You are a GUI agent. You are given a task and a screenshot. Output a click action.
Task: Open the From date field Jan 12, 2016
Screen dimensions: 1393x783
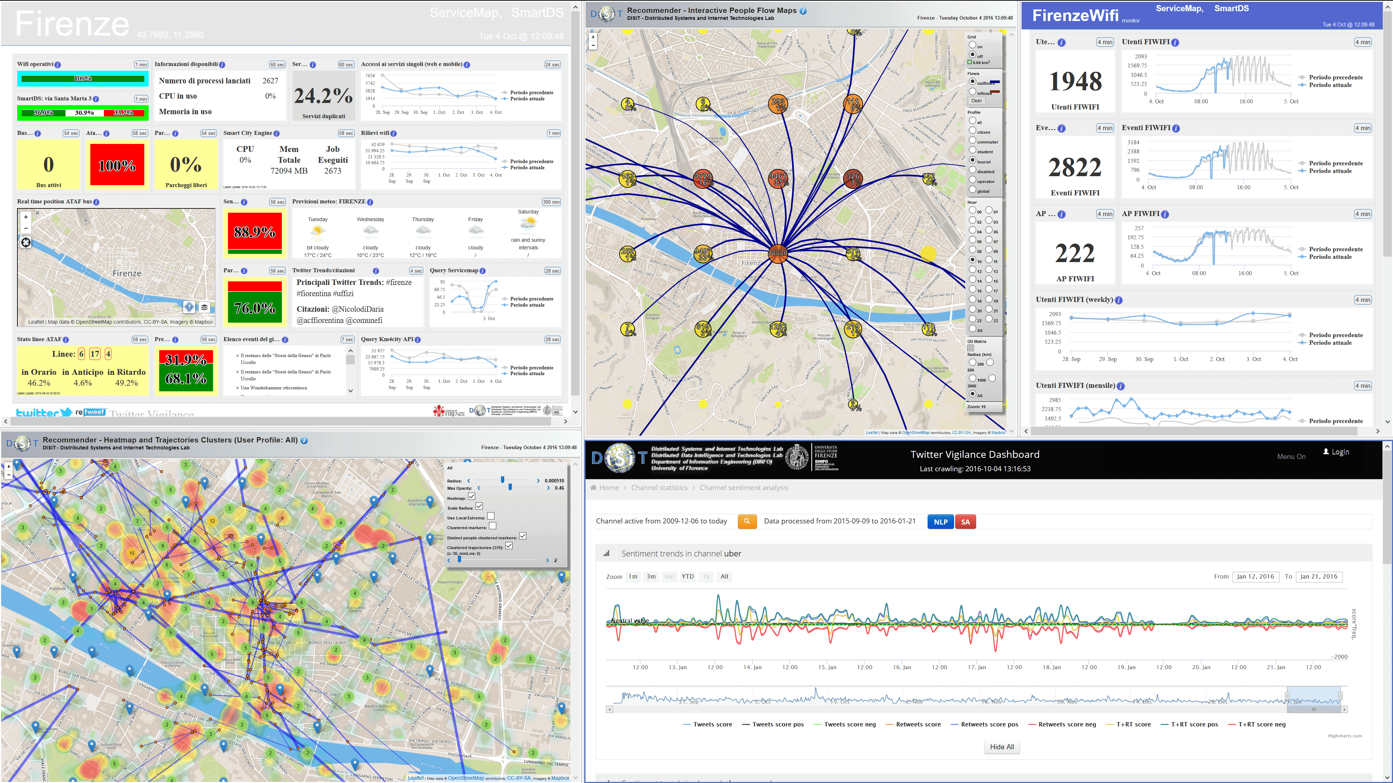[1255, 577]
